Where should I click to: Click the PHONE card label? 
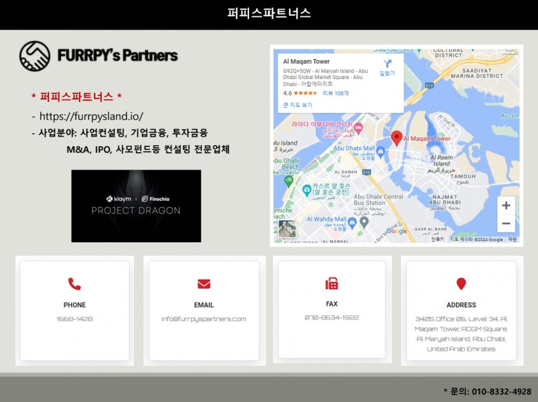coord(74,305)
